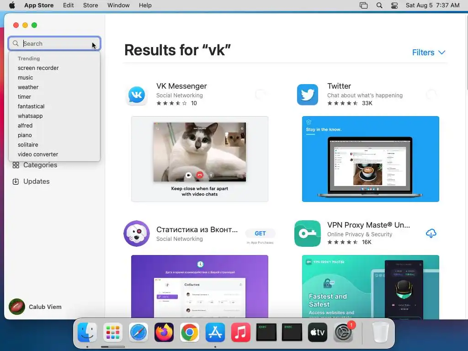468x351 pixels.
Task: Open Spotlight search in menu bar
Action: (x=379, y=5)
